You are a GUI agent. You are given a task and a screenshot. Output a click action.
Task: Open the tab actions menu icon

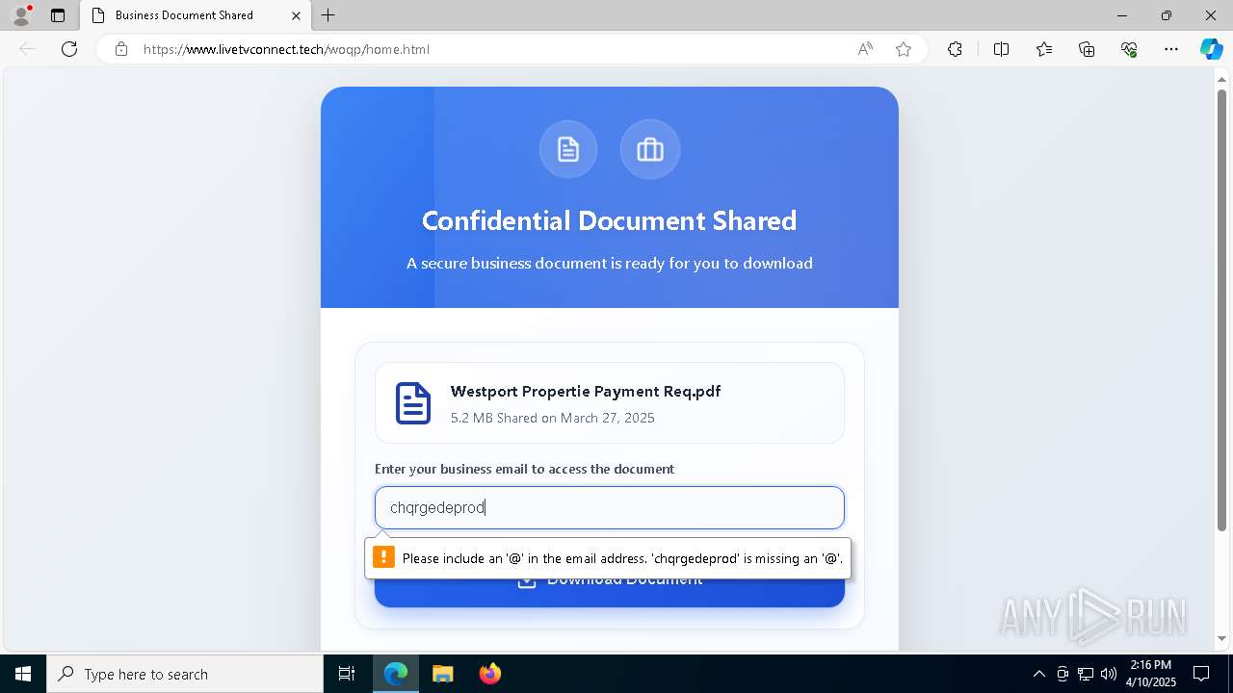point(58,15)
